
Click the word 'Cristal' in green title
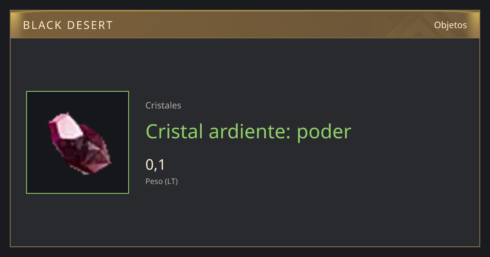click(x=174, y=131)
